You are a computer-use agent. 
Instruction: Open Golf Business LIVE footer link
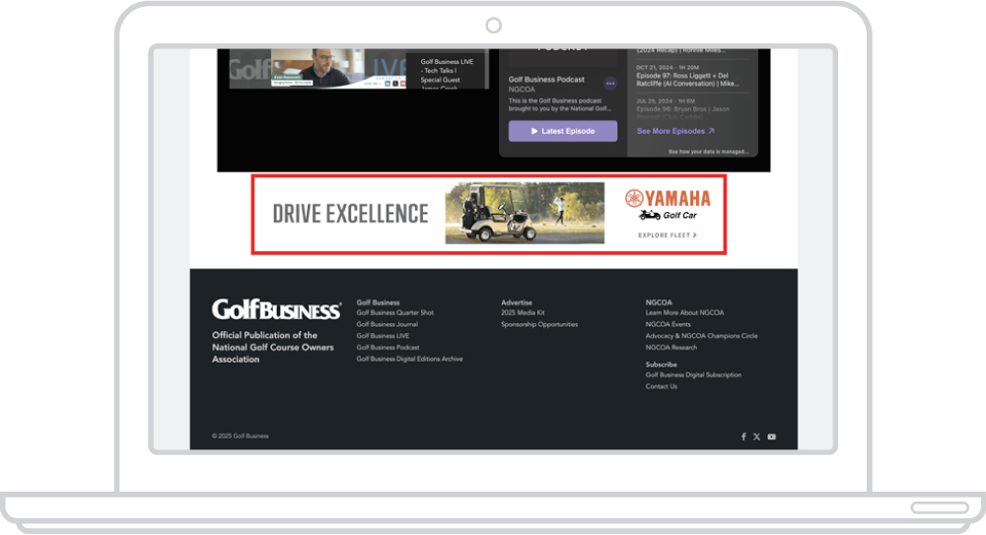pyautogui.click(x=383, y=336)
